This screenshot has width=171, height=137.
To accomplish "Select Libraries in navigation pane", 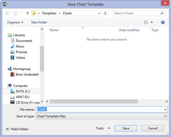I will tap(16, 35).
